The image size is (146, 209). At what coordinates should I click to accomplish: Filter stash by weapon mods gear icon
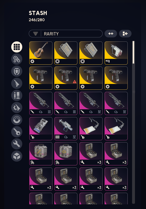(x=17, y=108)
